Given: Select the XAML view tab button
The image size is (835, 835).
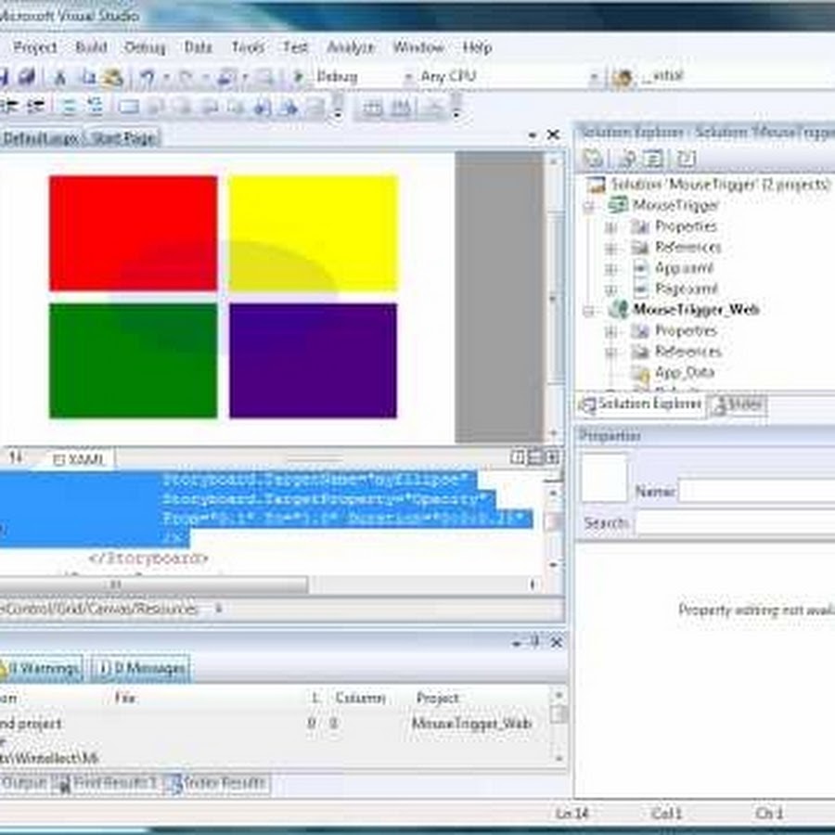Looking at the screenshot, I should point(81,459).
